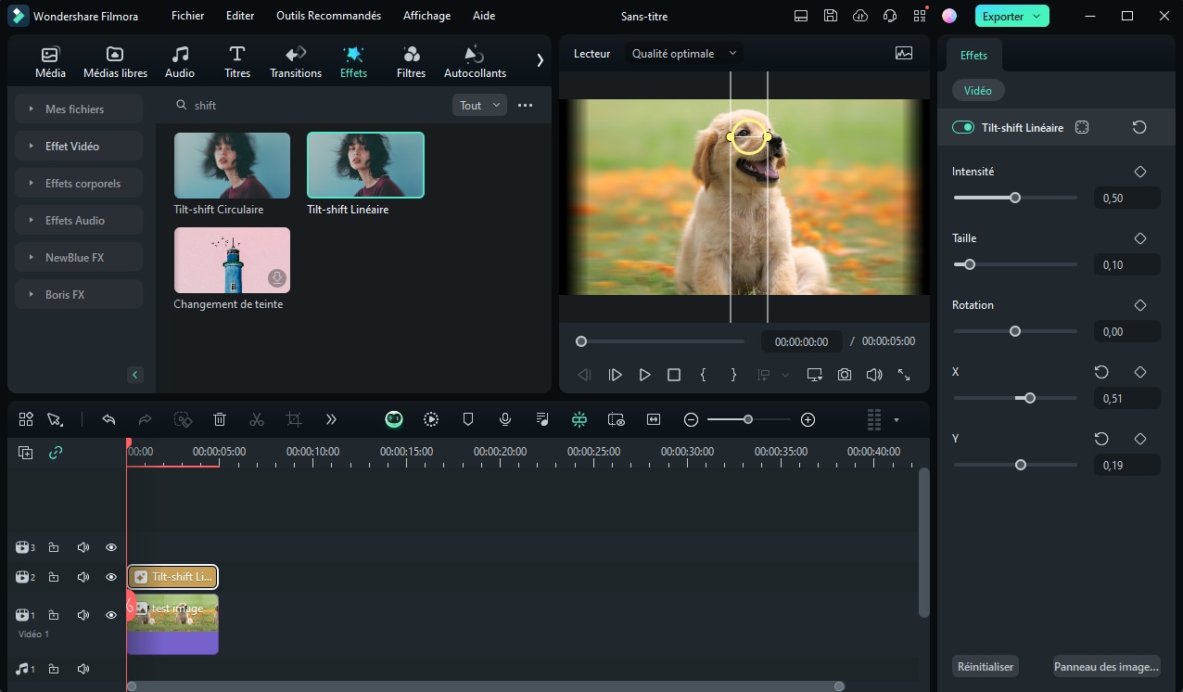Expand Boris FX category
Screen dimensions: 1183x692
tap(79, 294)
